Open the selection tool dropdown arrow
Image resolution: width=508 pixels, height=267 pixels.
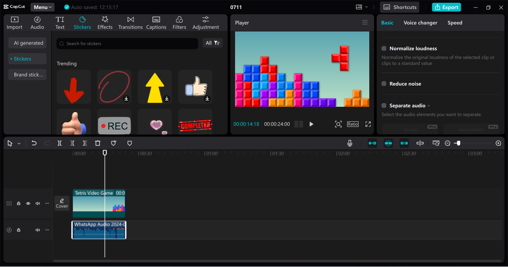pyautogui.click(x=19, y=143)
